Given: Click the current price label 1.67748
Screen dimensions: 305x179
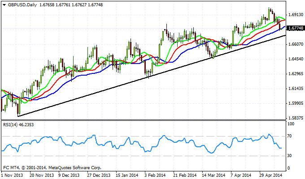Looking at the screenshot, I should coord(295,28).
